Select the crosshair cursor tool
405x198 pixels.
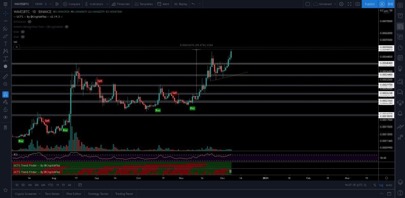[x=5, y=14]
